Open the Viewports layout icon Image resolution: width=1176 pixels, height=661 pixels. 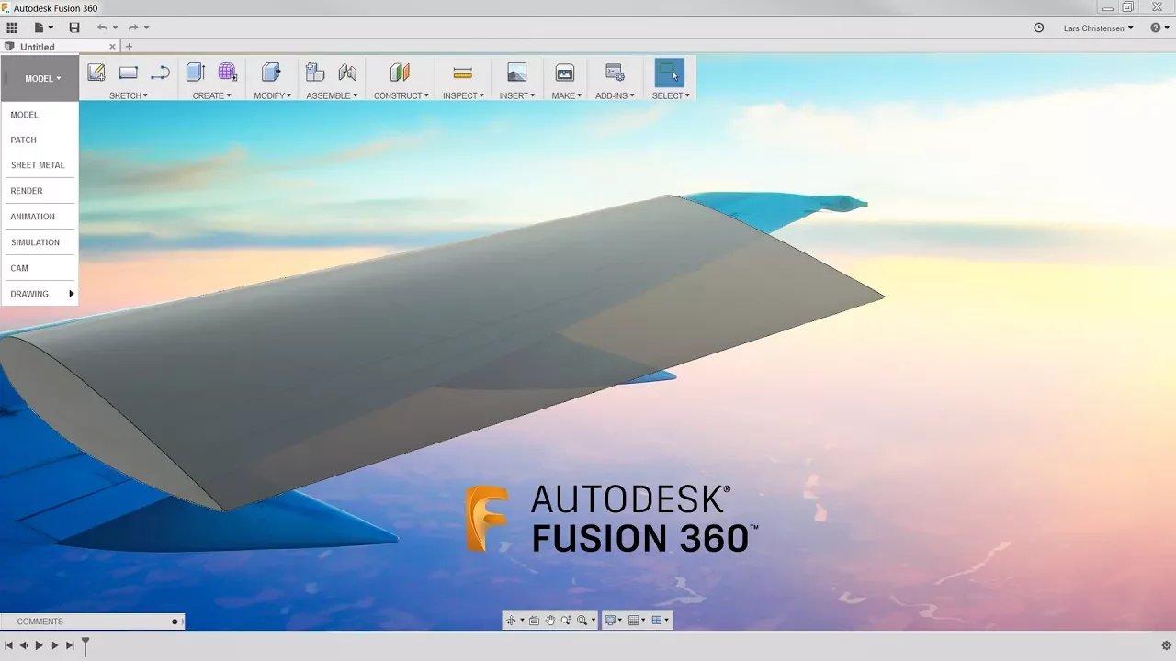657,621
